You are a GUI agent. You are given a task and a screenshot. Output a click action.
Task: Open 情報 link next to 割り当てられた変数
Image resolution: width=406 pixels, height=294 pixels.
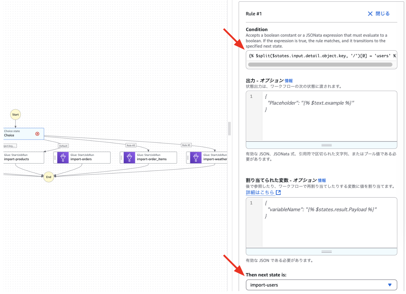(x=322, y=180)
